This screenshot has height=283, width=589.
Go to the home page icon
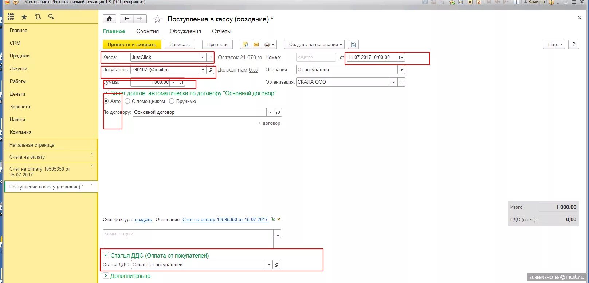click(109, 19)
